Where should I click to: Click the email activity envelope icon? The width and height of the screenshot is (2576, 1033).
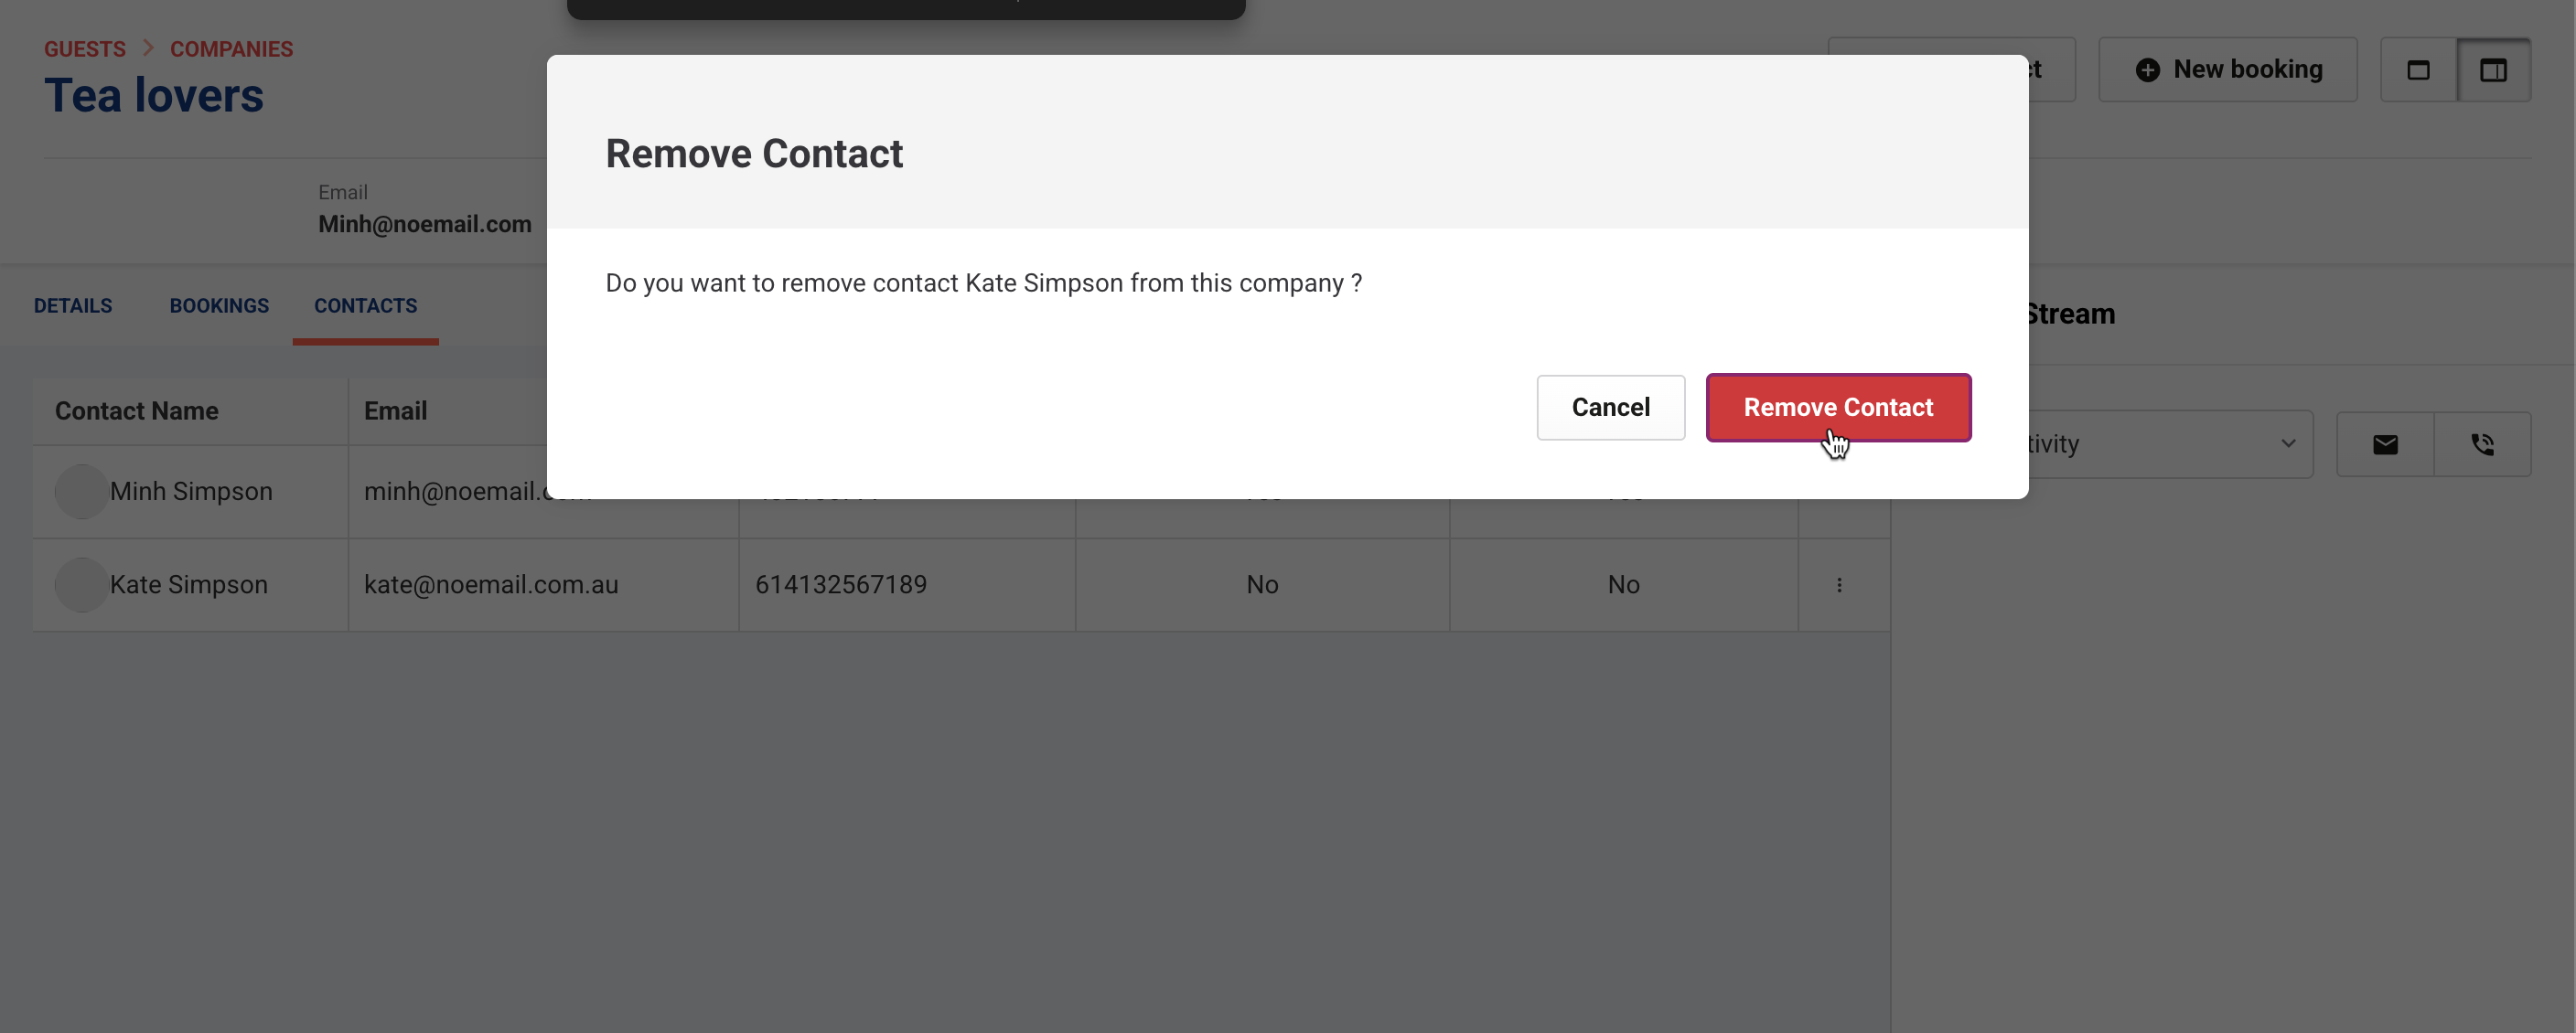click(2384, 444)
